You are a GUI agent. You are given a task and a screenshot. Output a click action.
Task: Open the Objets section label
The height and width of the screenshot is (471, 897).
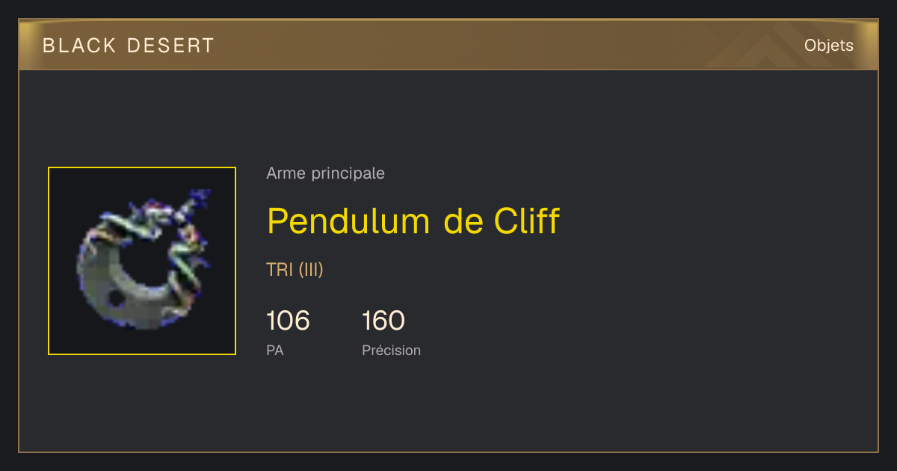[829, 46]
